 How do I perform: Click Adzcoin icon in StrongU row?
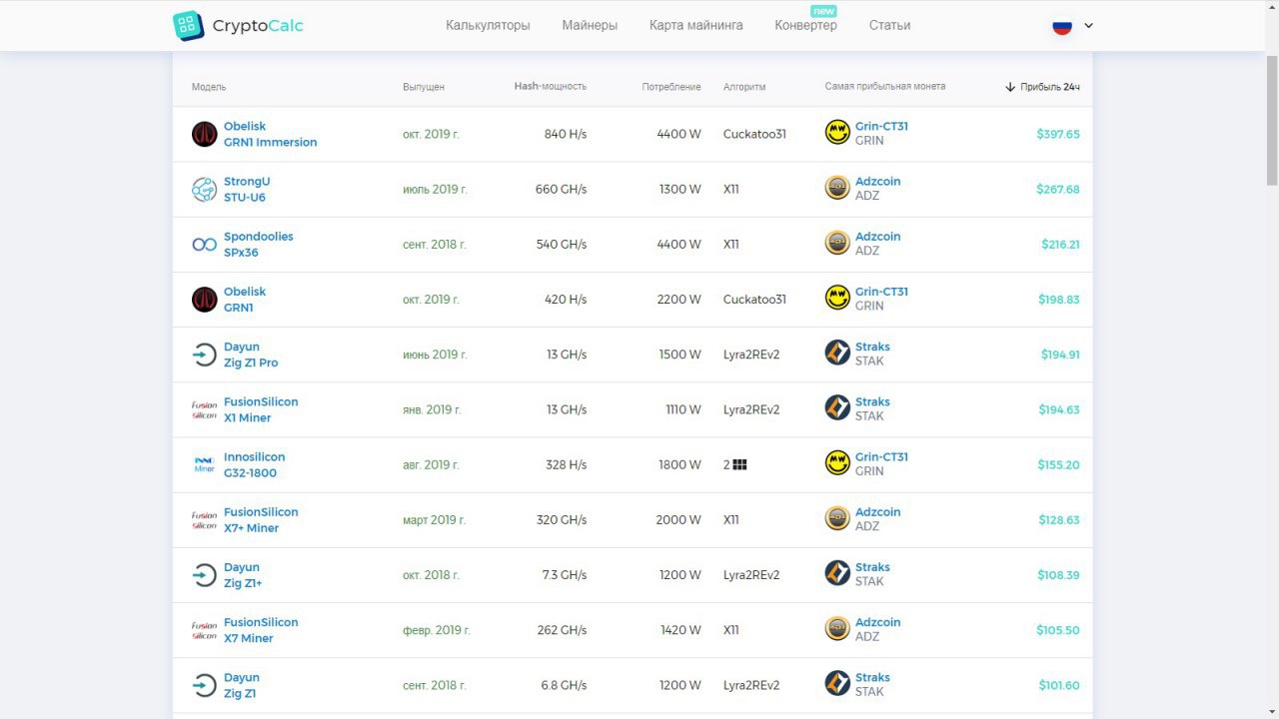837,188
